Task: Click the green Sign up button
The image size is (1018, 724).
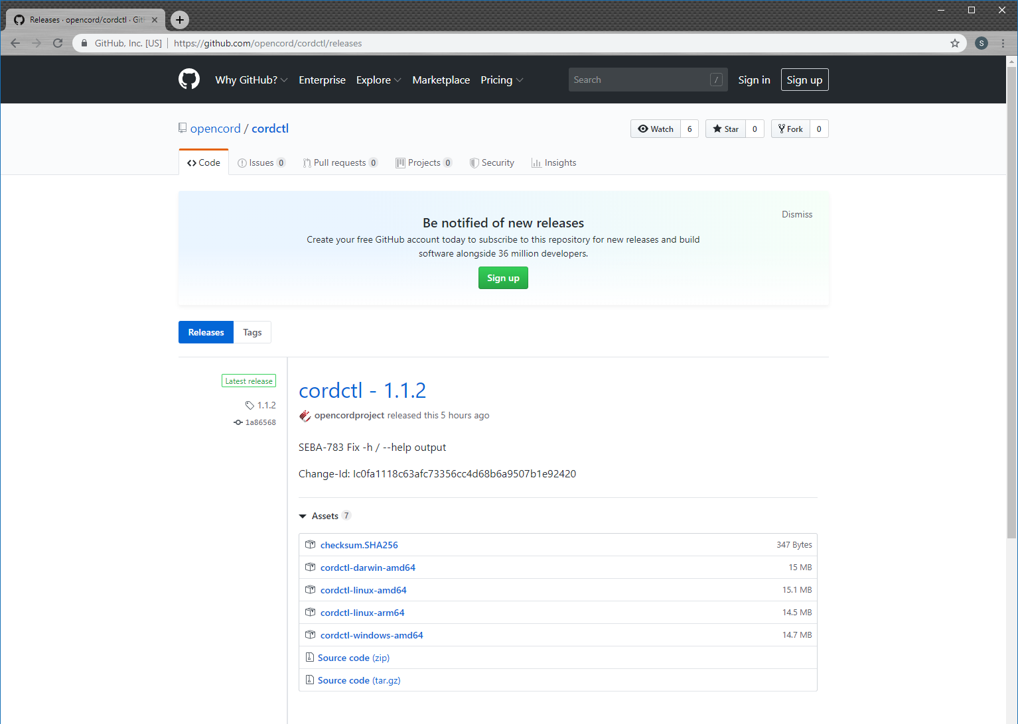Action: [x=503, y=278]
